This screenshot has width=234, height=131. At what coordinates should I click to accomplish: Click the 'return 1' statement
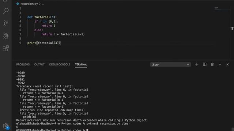(x=48, y=26)
